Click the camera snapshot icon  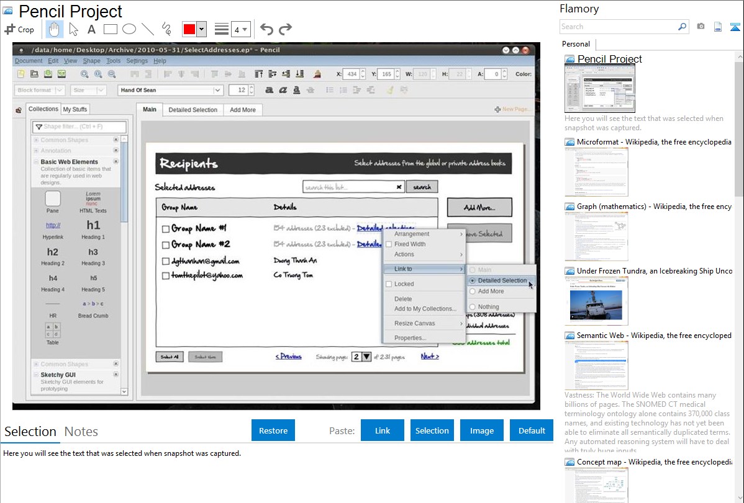pos(701,27)
